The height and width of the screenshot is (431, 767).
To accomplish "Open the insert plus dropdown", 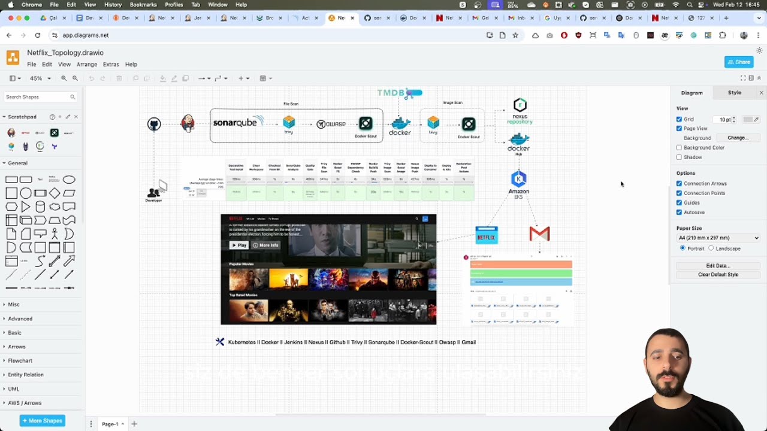I will [244, 78].
